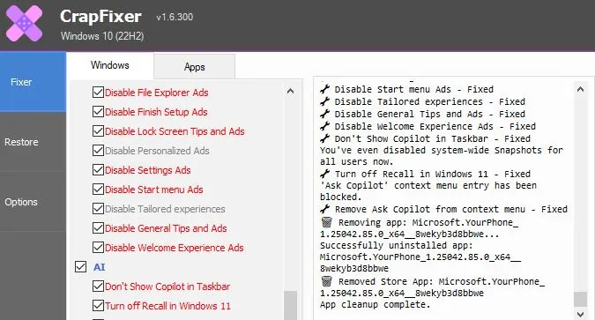Toggle Disable Start menu Ads checkbox

(98, 189)
